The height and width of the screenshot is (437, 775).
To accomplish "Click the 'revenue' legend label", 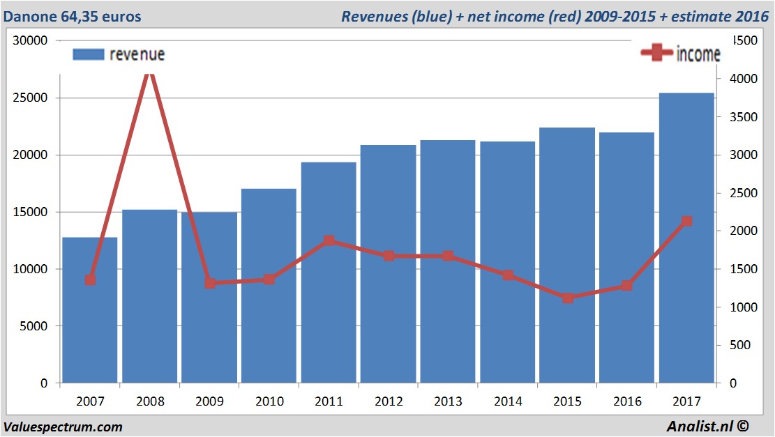I will [x=137, y=54].
